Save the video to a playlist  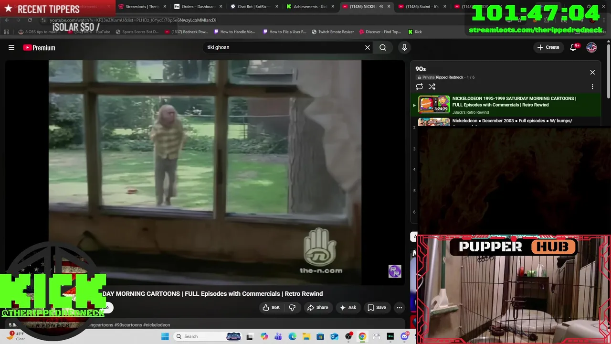click(x=377, y=307)
